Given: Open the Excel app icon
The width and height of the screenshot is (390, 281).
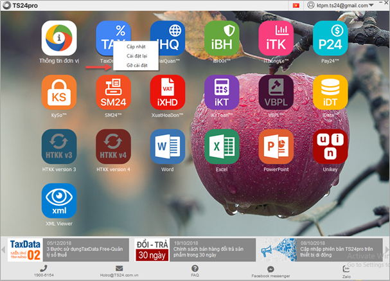Looking at the screenshot, I should [222, 147].
